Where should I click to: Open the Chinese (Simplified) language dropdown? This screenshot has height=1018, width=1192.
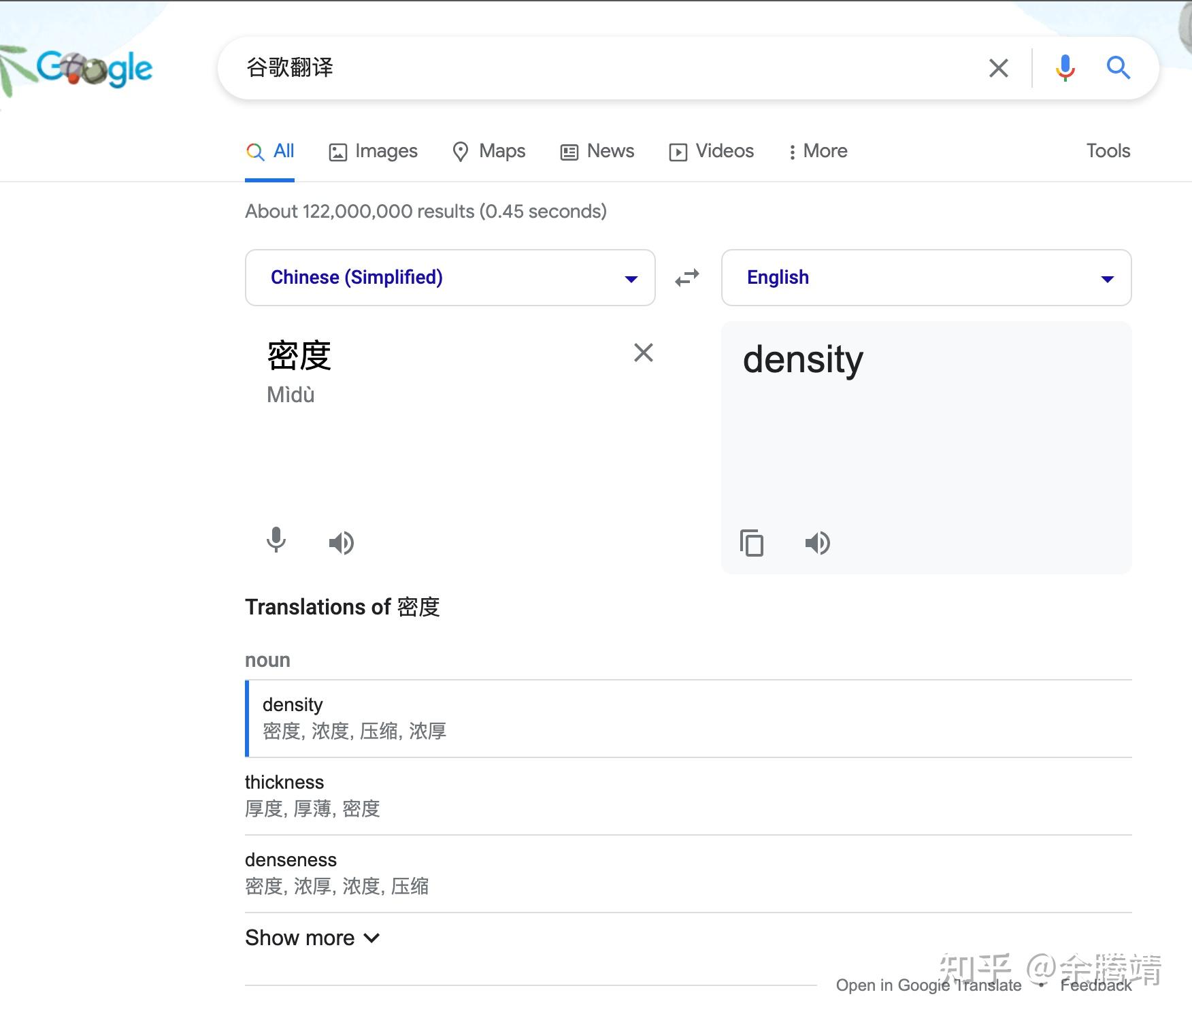pyautogui.click(x=450, y=278)
